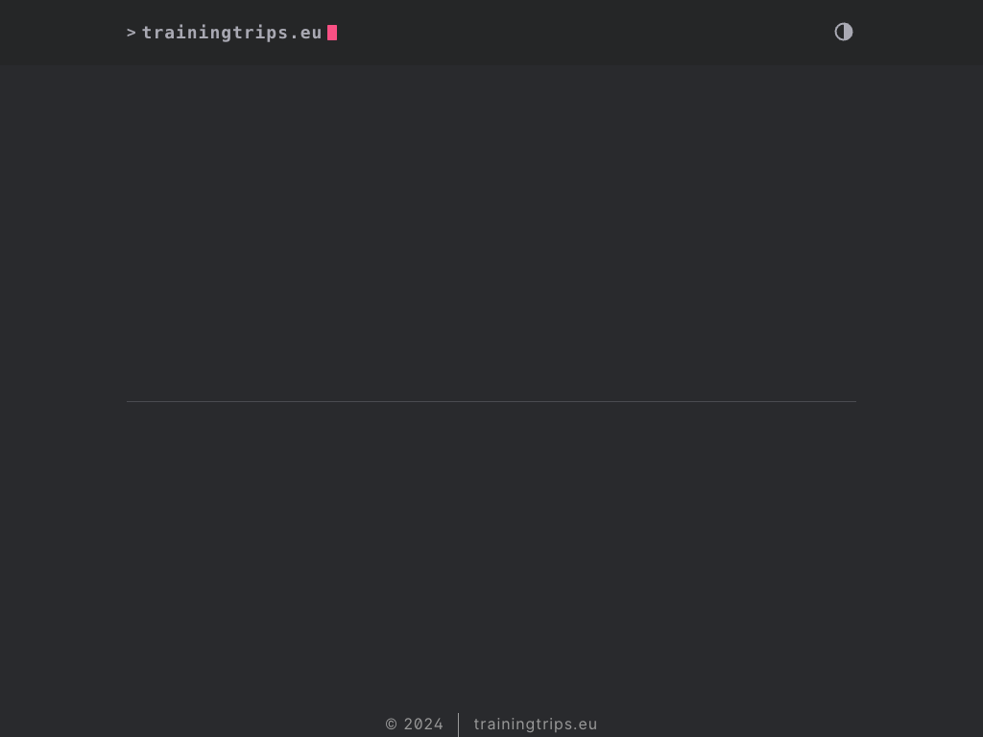
Task: Open the trainingtrips.eu footer link
Action: click(535, 724)
